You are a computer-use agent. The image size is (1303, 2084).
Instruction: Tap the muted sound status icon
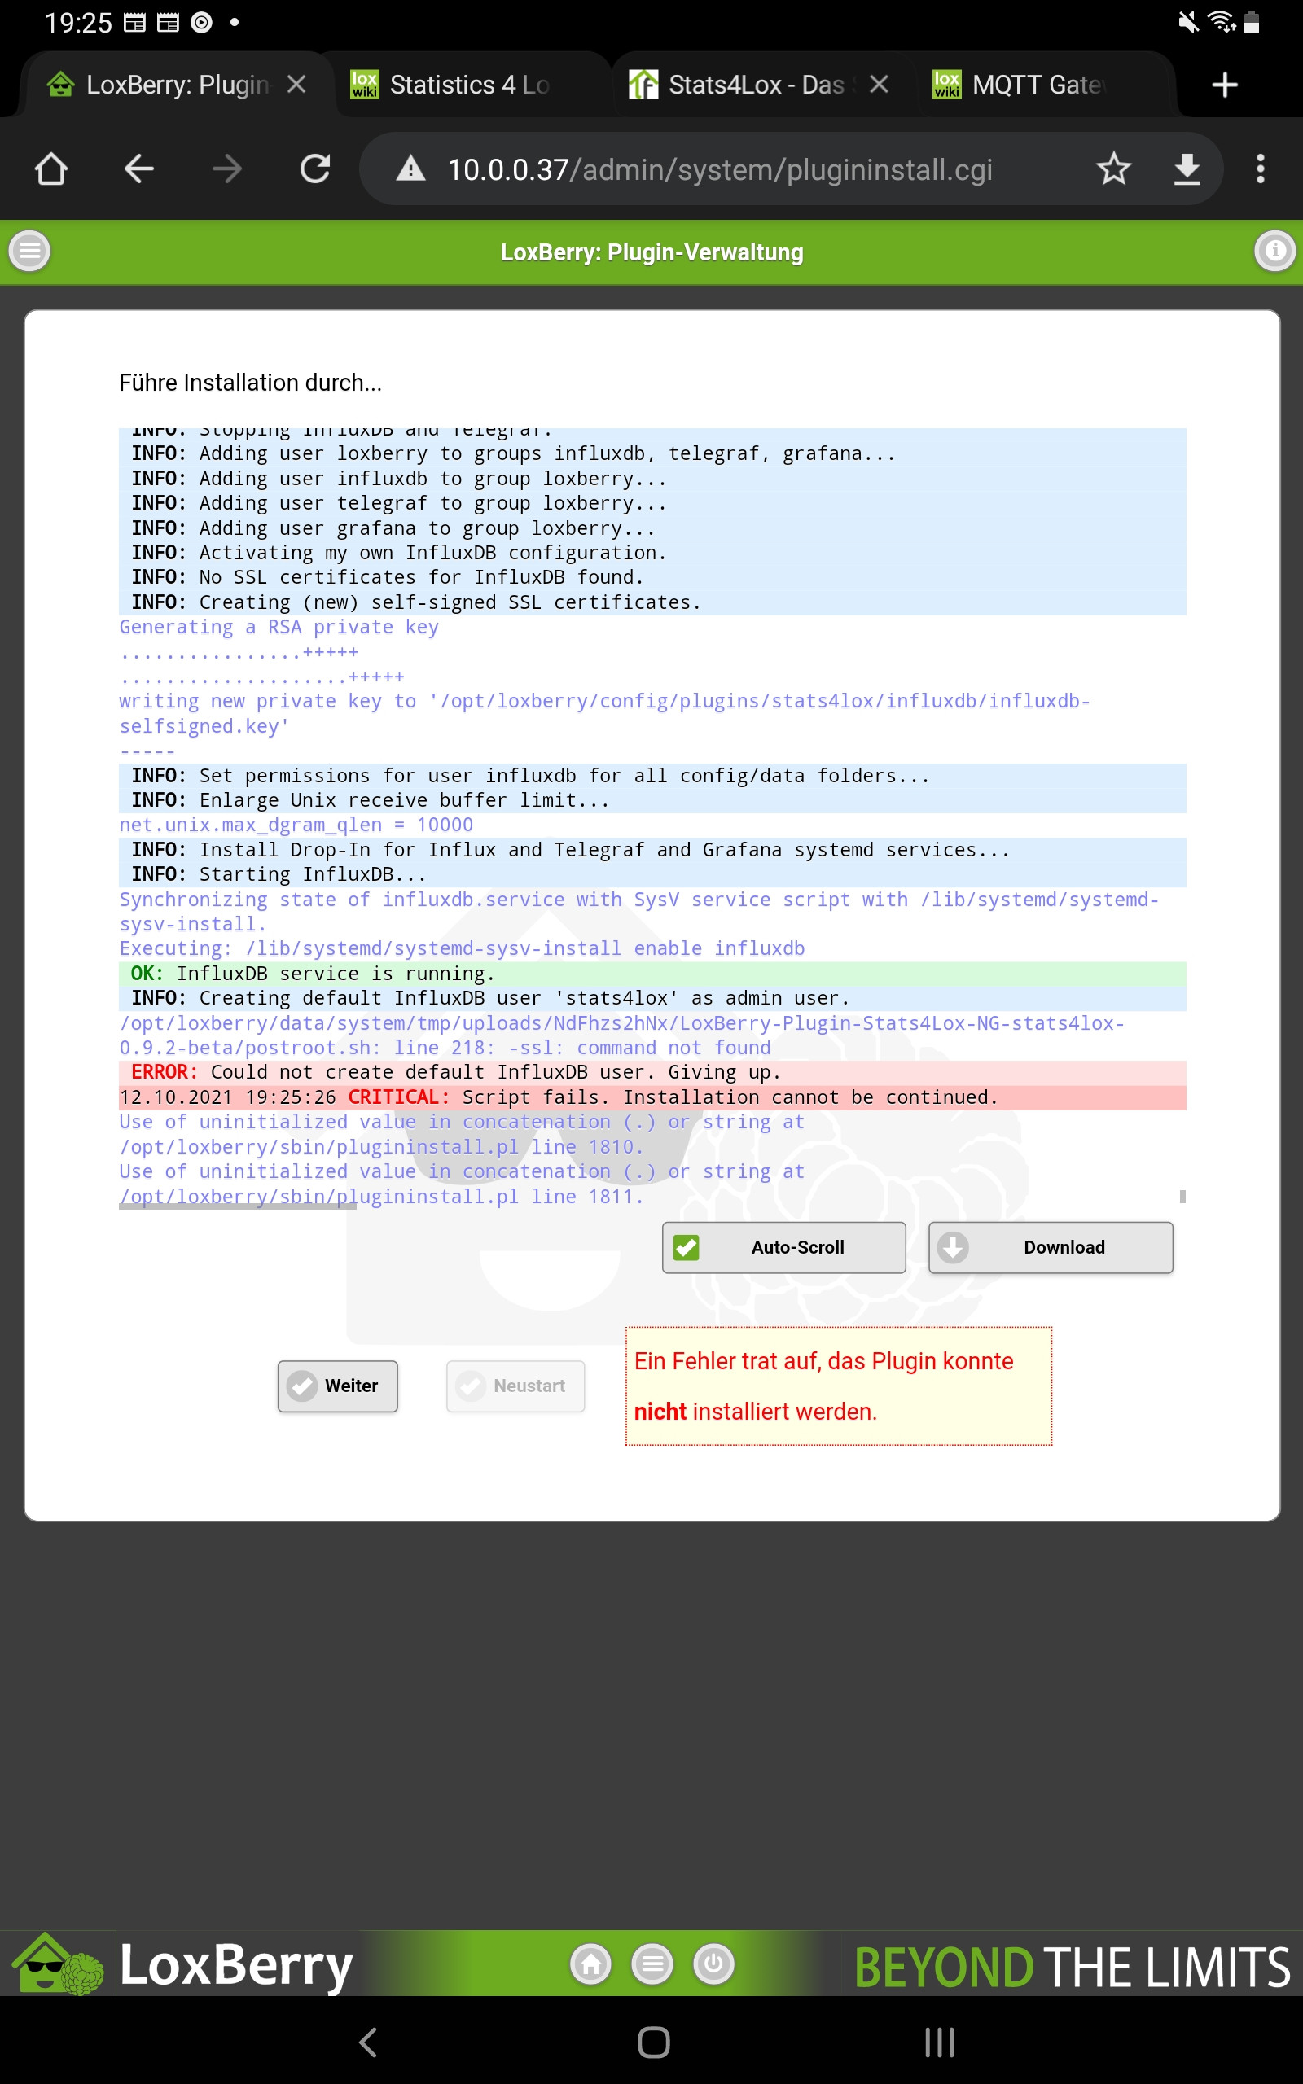(1189, 21)
